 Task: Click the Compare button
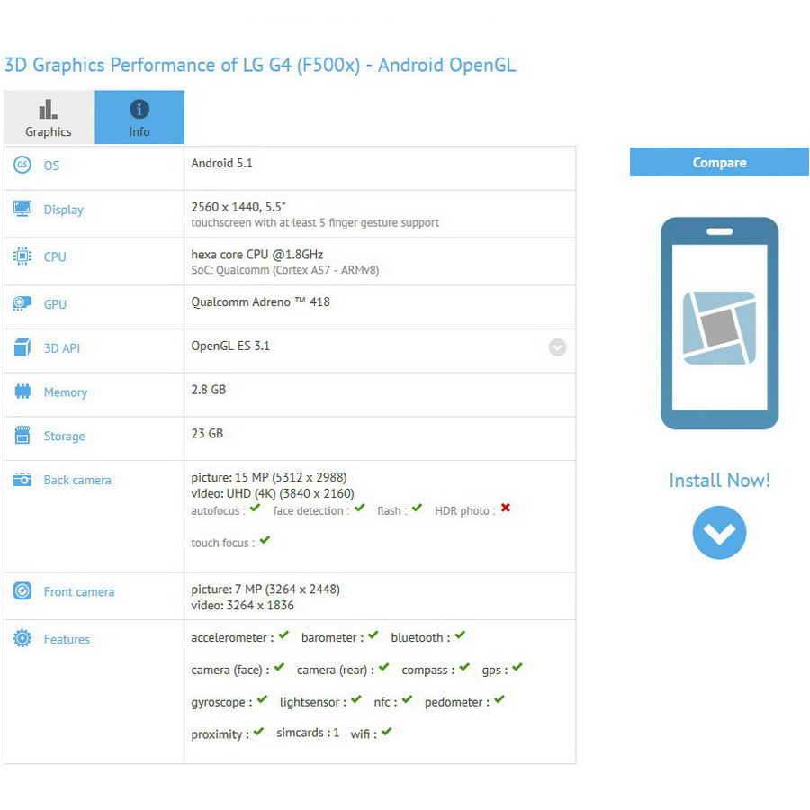(719, 162)
